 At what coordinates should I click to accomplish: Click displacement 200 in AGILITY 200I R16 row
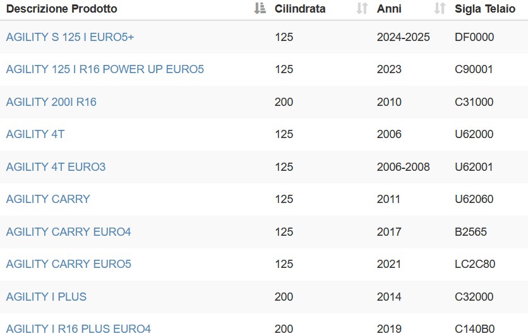coord(284,101)
